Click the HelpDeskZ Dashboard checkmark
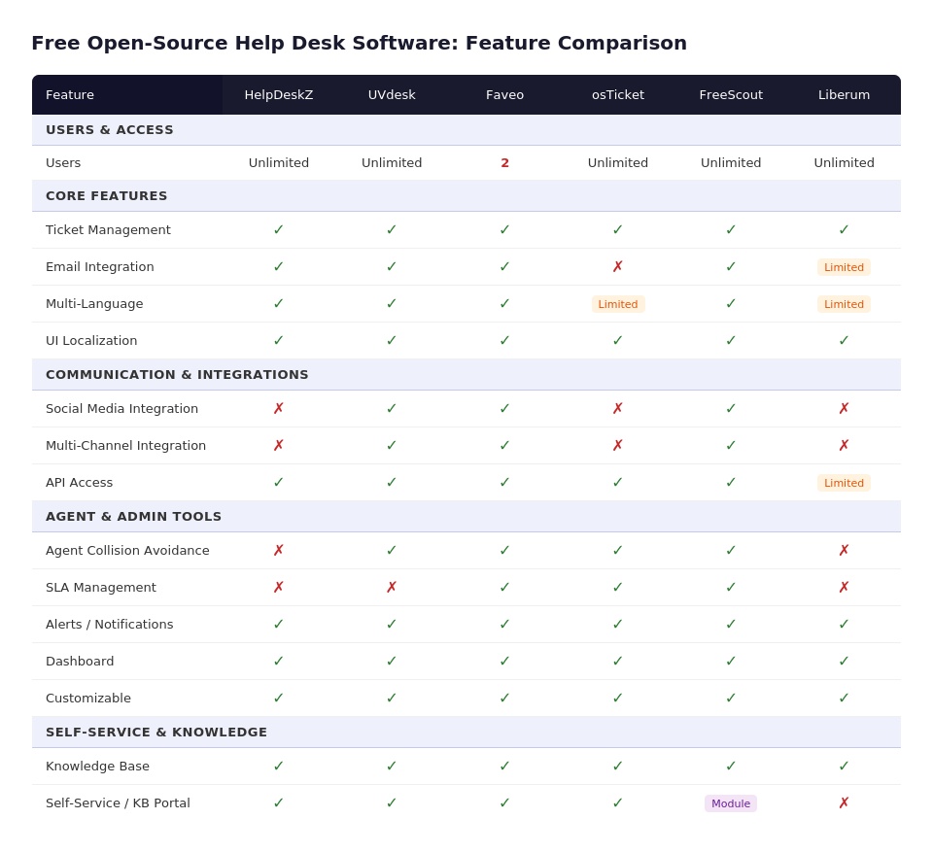 tap(279, 661)
